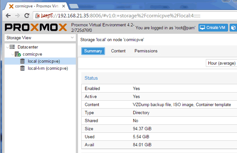Reload the page with refresh icon

click(27, 16)
